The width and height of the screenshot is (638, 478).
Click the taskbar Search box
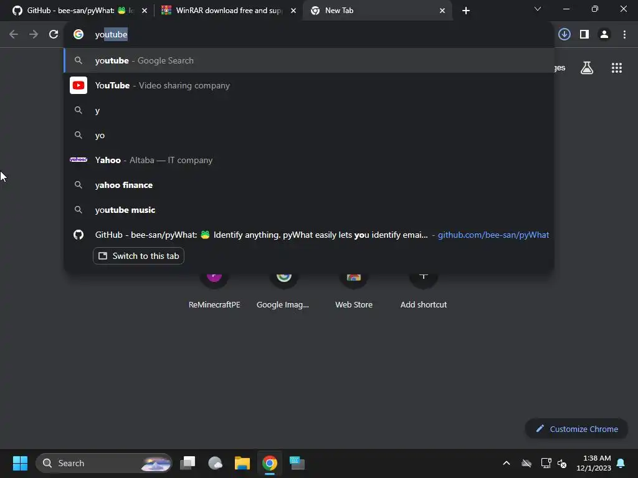tap(104, 463)
